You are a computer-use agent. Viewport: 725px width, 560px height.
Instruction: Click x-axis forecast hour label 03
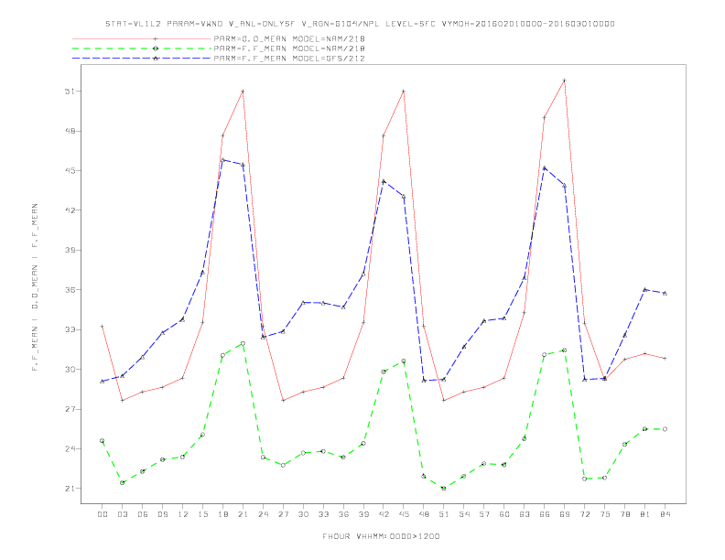tap(123, 514)
